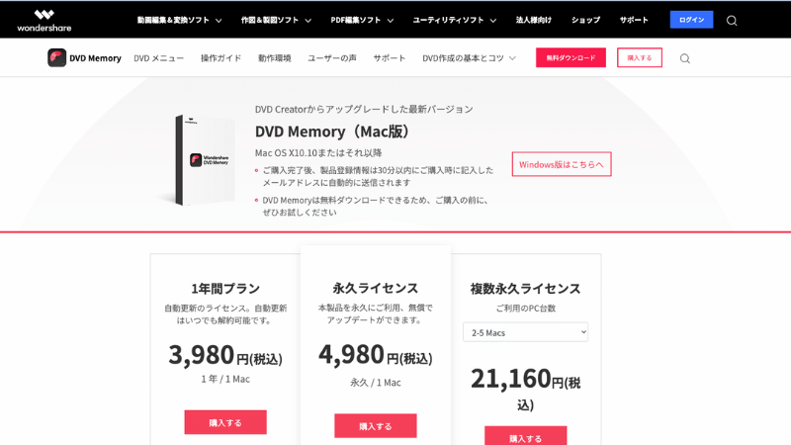
Task: Buy the 1年間プラン with 購入する
Action: (225, 422)
